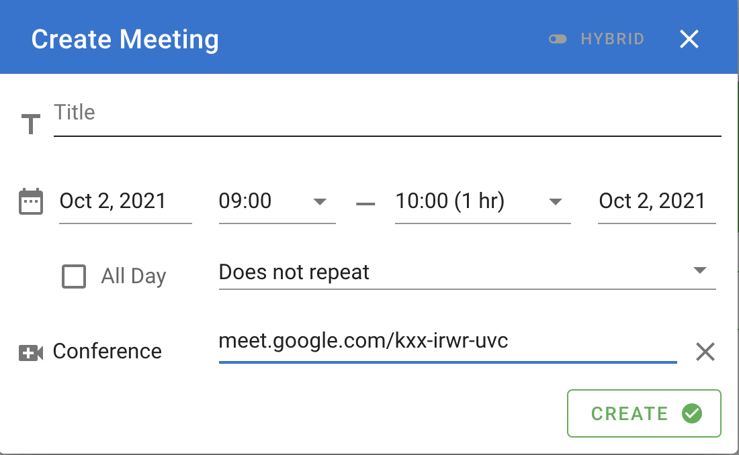The image size is (739, 455).
Task: Click the calendar icon beside the start date
Action: 31,201
